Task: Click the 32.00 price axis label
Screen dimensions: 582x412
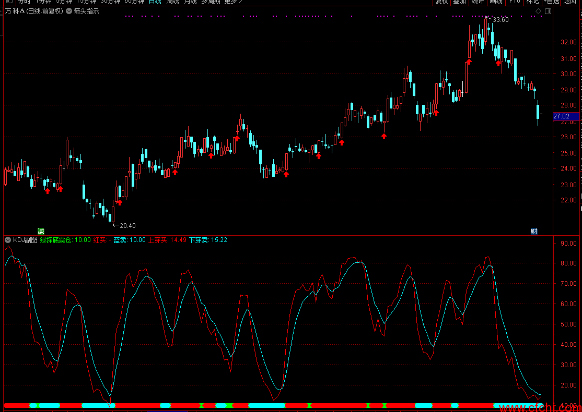Action: pyautogui.click(x=568, y=42)
